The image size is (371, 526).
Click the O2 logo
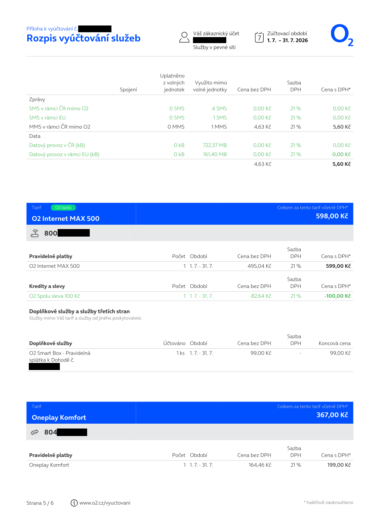(342, 35)
